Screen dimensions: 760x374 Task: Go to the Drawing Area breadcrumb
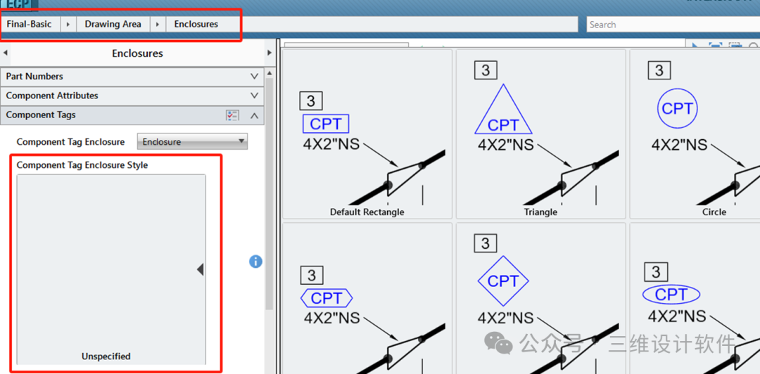[x=113, y=24]
